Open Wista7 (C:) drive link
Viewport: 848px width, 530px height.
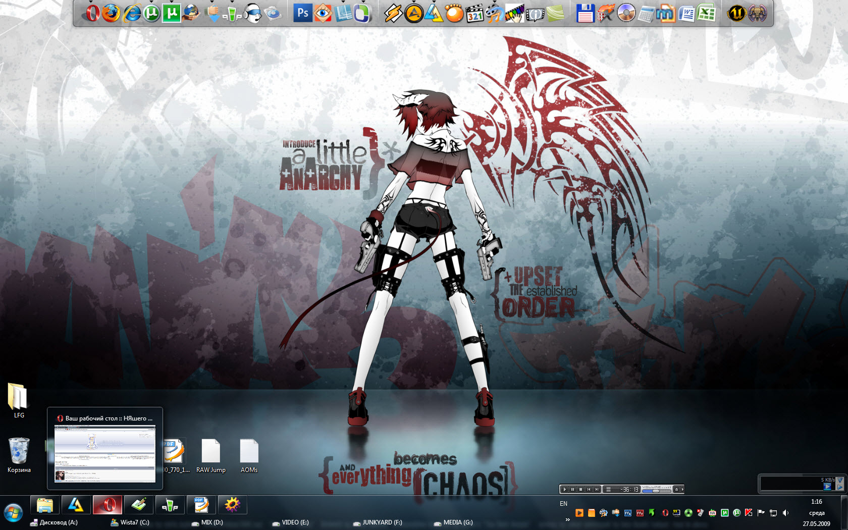(130, 522)
